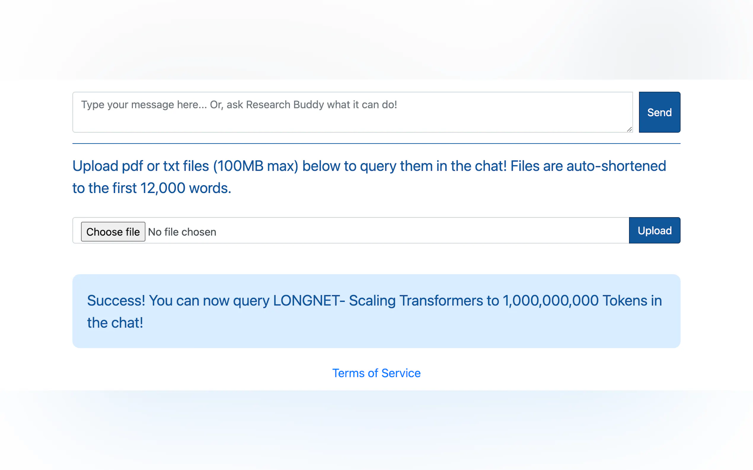This screenshot has width=753, height=470.
Task: Click the '(100MB max)' text in heading
Action: point(256,166)
